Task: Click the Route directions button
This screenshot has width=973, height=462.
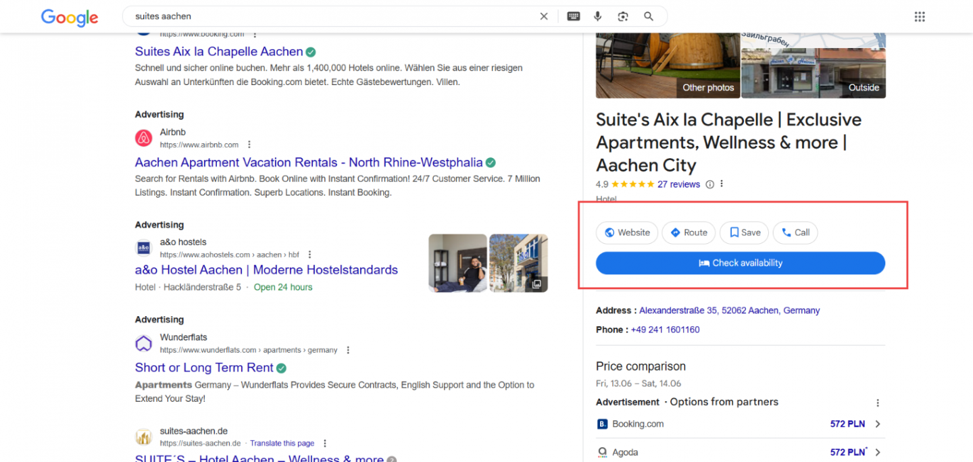Action: coord(689,232)
